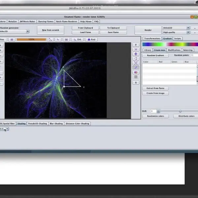This screenshot has width=198, height=198.
Task: Click the Drk triangle button
Action: pos(78,40)
